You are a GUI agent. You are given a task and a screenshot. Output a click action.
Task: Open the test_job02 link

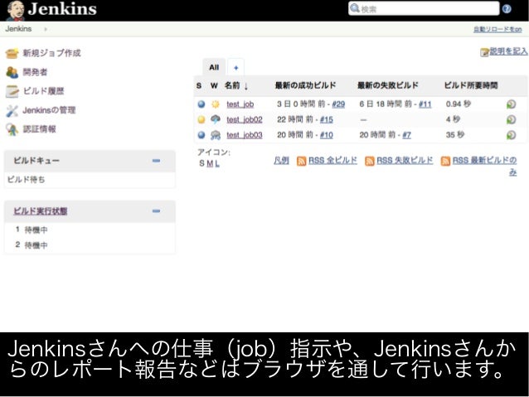tap(245, 119)
